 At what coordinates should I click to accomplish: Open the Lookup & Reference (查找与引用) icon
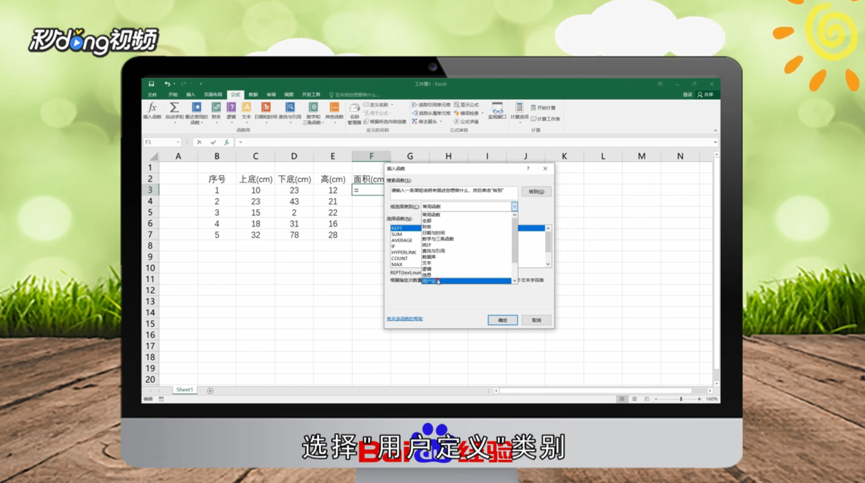(290, 107)
